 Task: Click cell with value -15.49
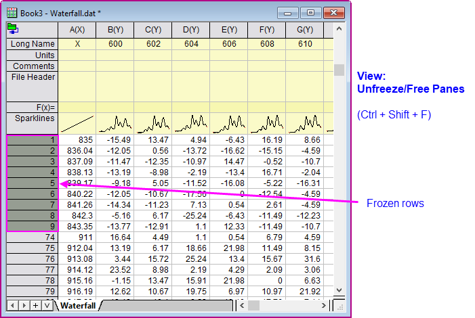pyautogui.click(x=115, y=140)
